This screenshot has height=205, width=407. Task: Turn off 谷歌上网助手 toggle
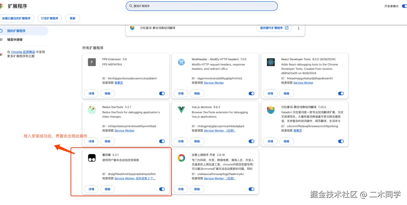[252, 189]
